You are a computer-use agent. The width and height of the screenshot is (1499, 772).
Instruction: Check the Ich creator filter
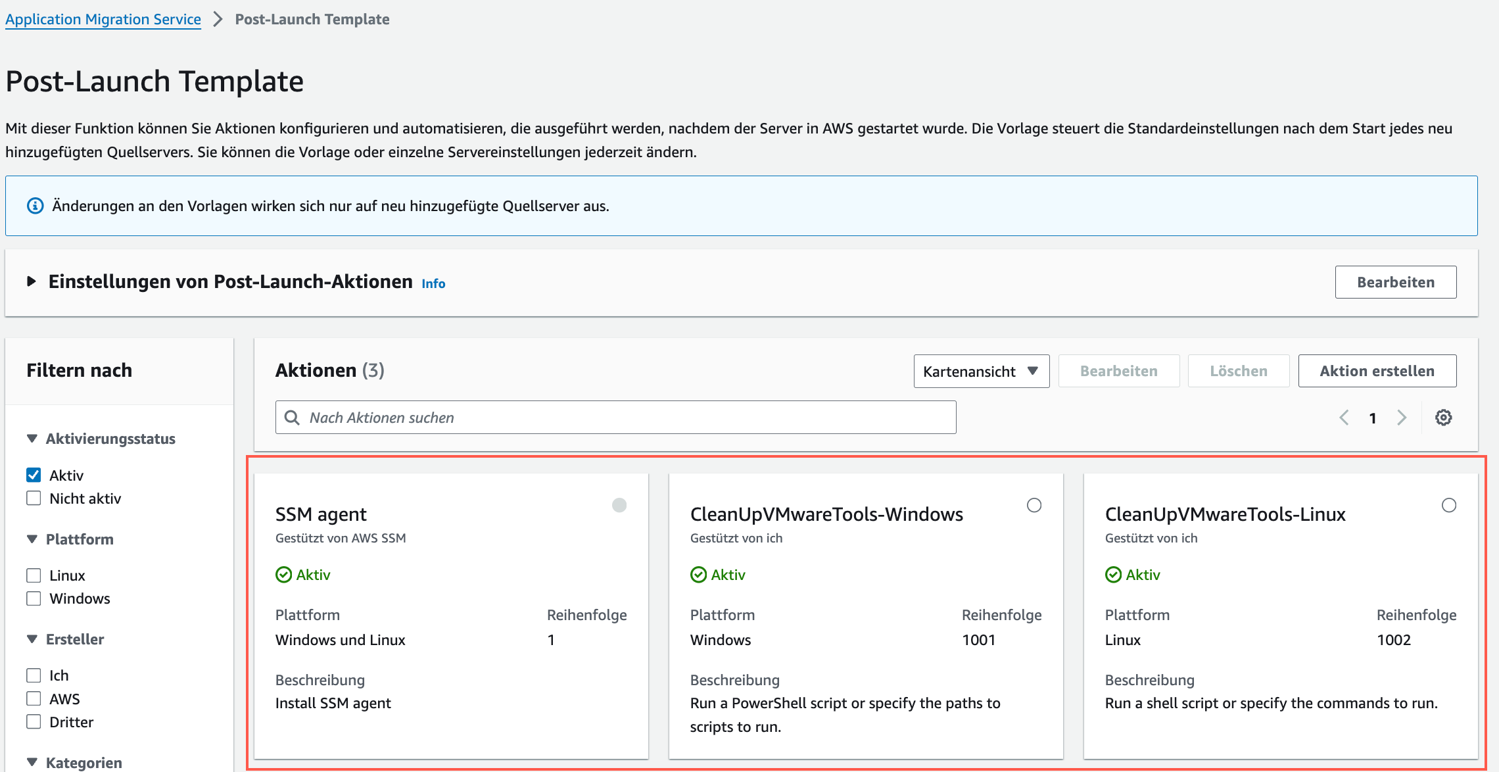tap(34, 675)
